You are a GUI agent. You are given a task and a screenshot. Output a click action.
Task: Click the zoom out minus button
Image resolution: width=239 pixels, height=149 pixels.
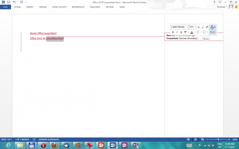(x=207, y=139)
